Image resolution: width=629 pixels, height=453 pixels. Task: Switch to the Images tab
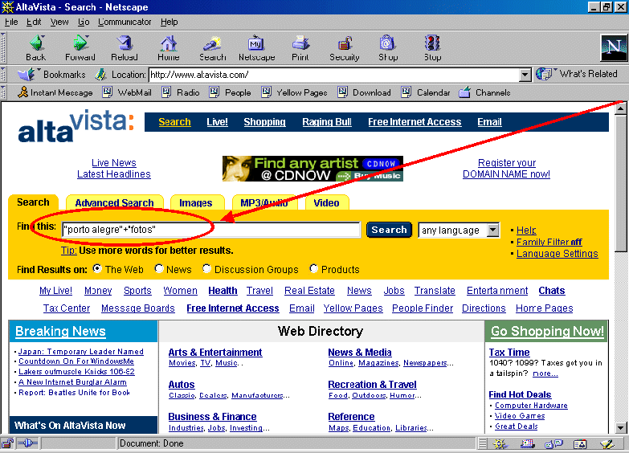point(196,202)
